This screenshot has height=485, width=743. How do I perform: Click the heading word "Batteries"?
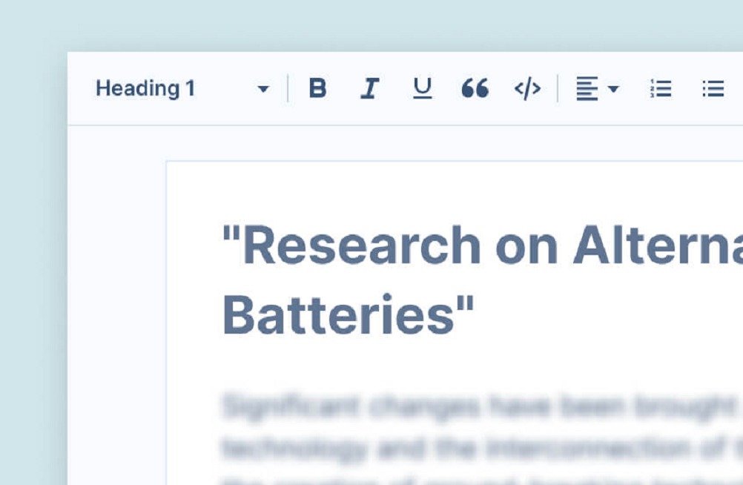[x=340, y=315]
